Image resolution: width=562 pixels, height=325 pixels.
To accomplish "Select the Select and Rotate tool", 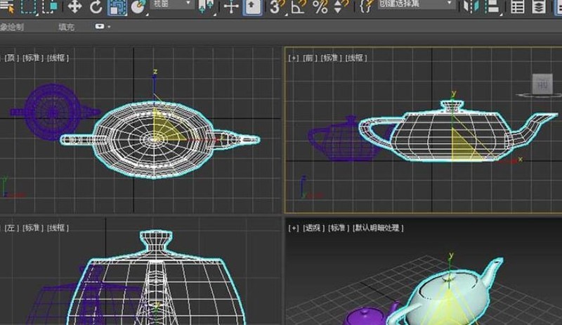I will coord(96,6).
